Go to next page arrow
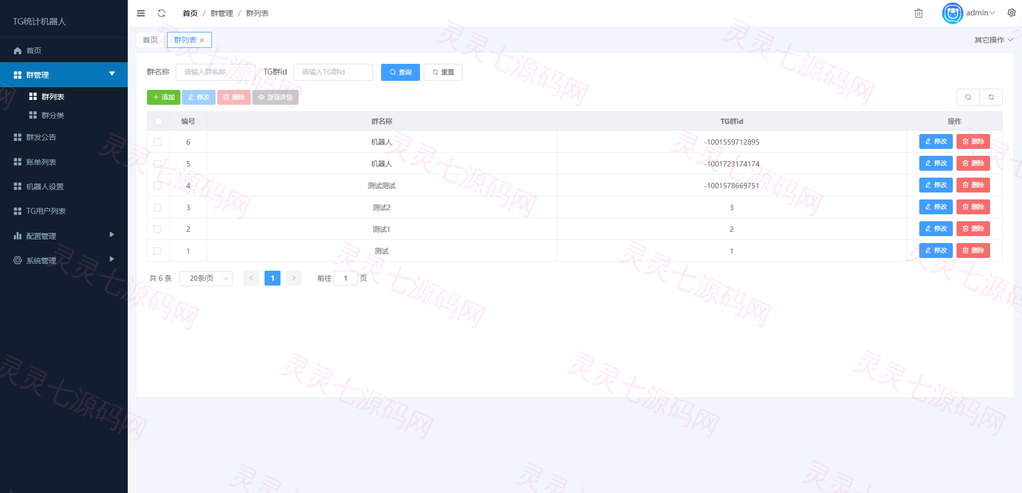 pos(294,278)
